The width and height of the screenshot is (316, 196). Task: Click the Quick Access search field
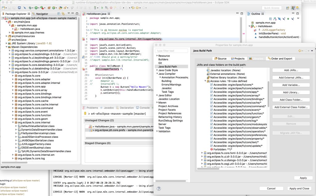(x=272, y=8)
